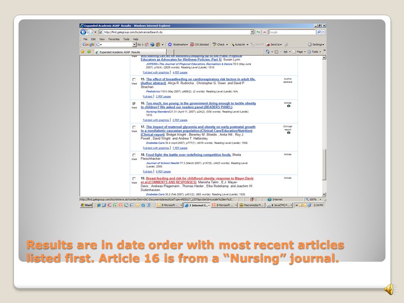The height and width of the screenshot is (303, 404).
Task: Expand the Bookmarks dropdown arrow
Action: (187, 45)
